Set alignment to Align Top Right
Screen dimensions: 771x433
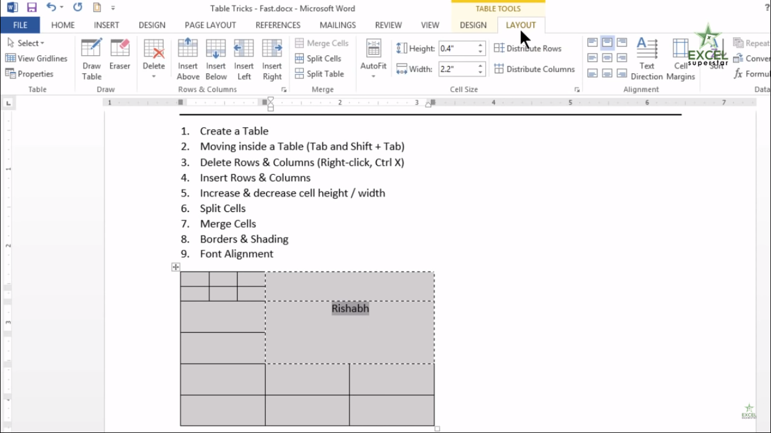(622, 42)
